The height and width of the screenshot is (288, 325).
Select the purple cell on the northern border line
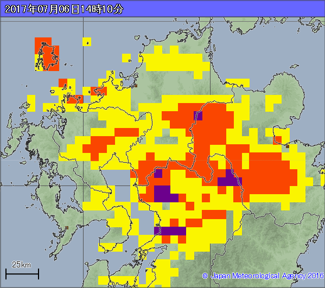198,116
